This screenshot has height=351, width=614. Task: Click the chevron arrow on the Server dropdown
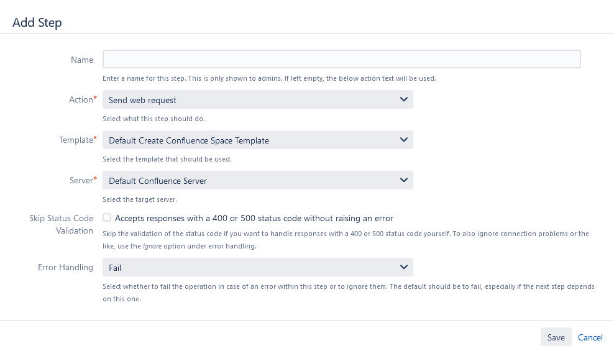tap(404, 180)
